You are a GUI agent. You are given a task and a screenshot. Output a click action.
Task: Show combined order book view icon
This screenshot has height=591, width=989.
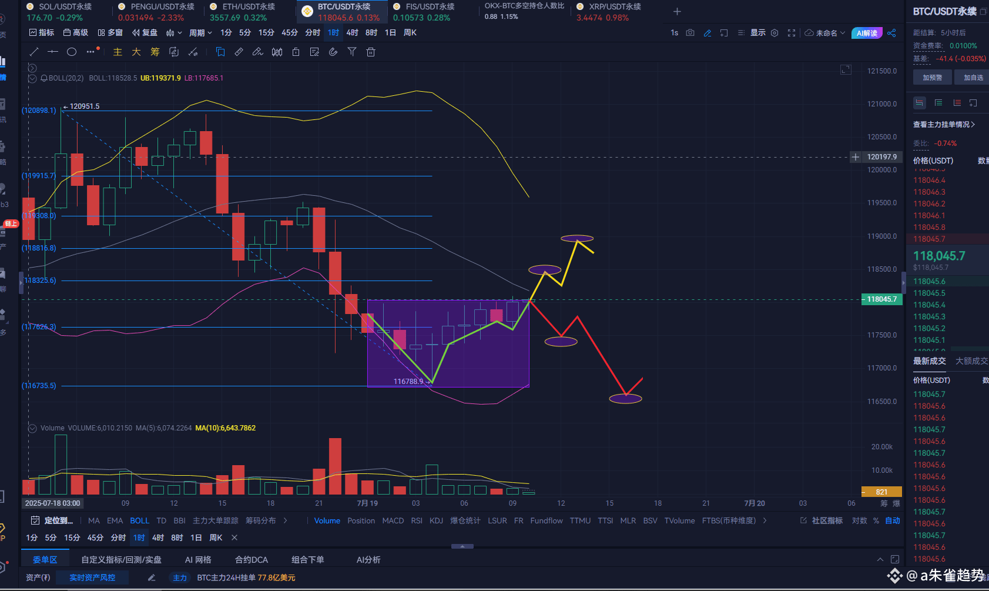(x=920, y=103)
